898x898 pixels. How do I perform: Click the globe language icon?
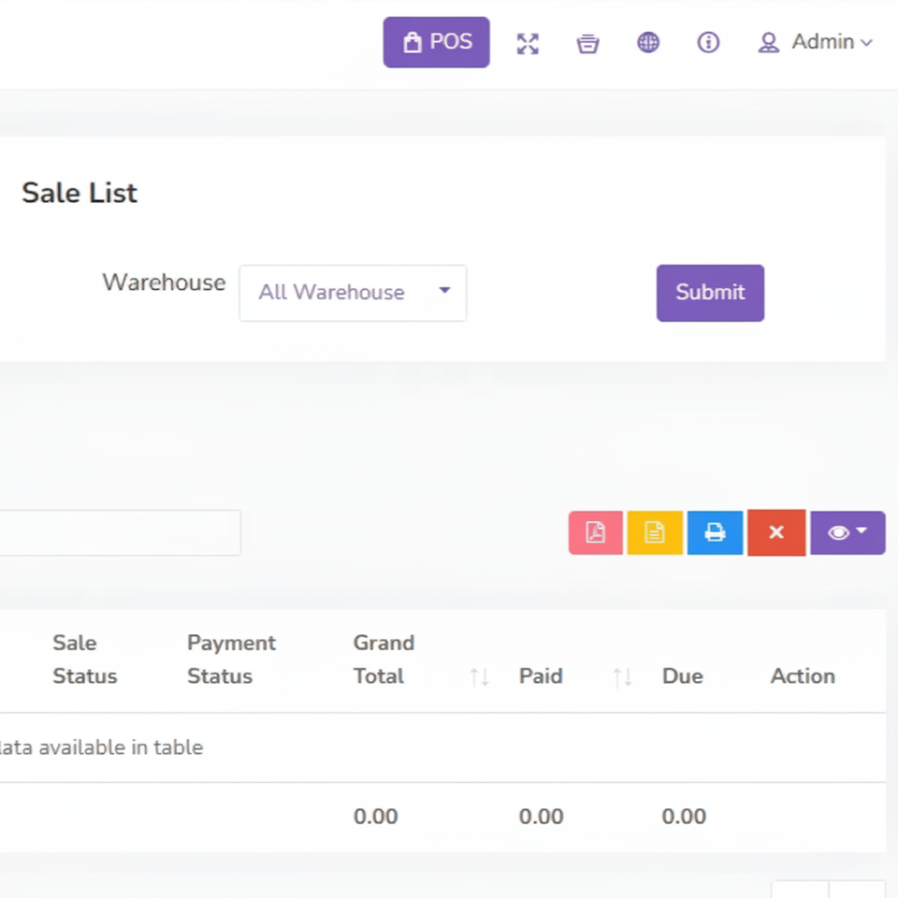click(648, 42)
